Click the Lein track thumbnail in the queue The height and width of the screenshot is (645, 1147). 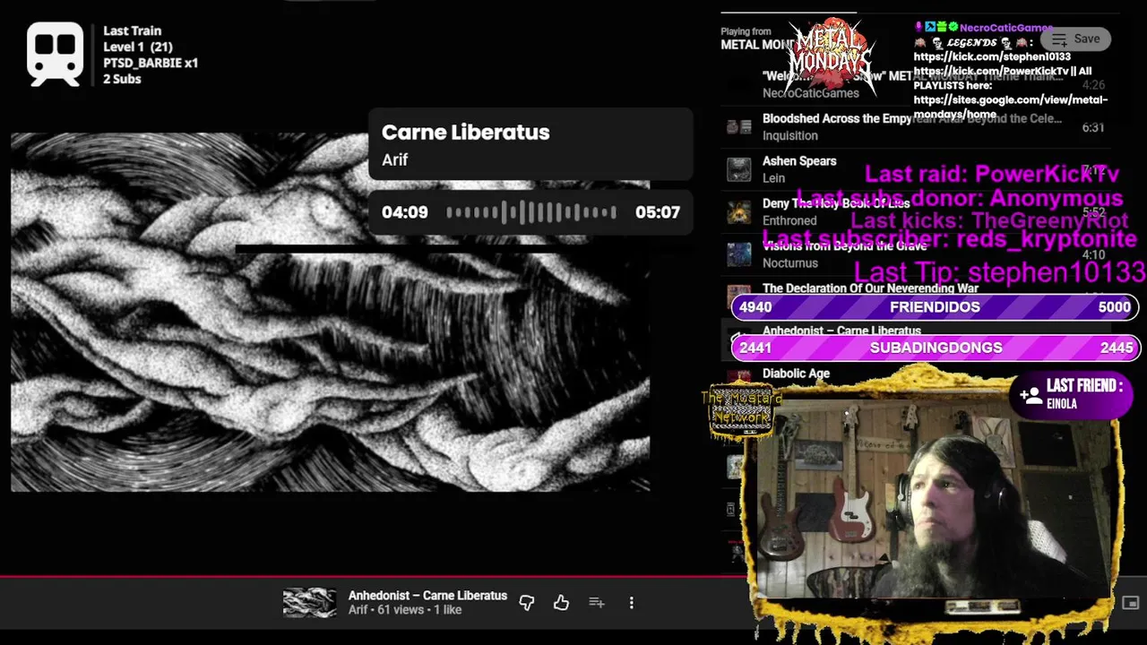coord(738,169)
